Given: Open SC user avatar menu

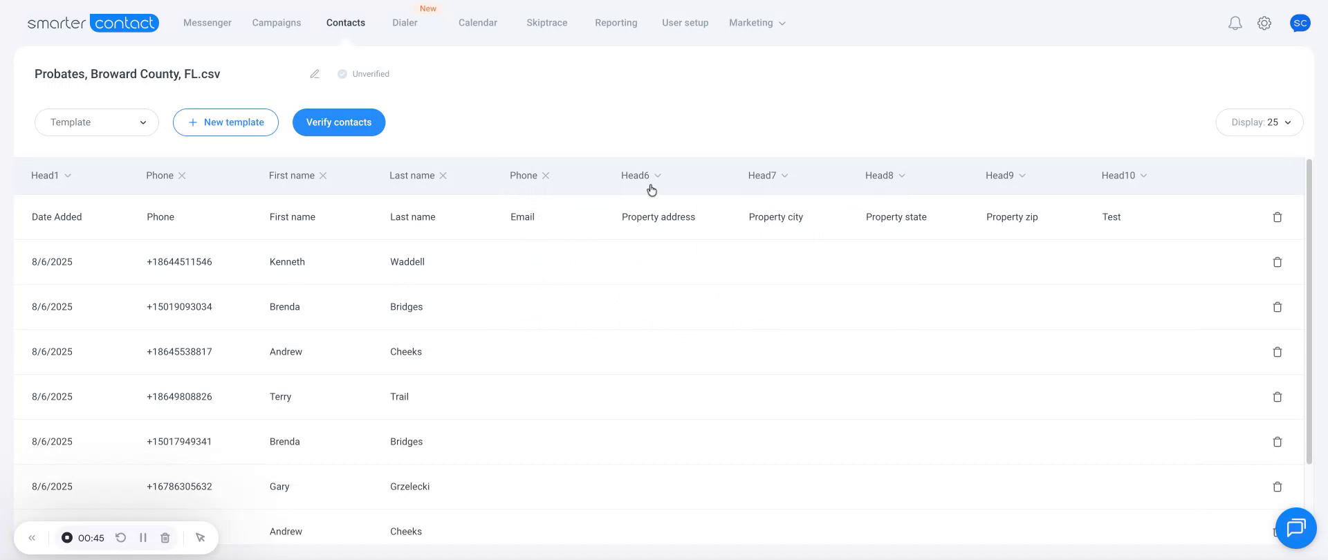Looking at the screenshot, I should (1300, 23).
